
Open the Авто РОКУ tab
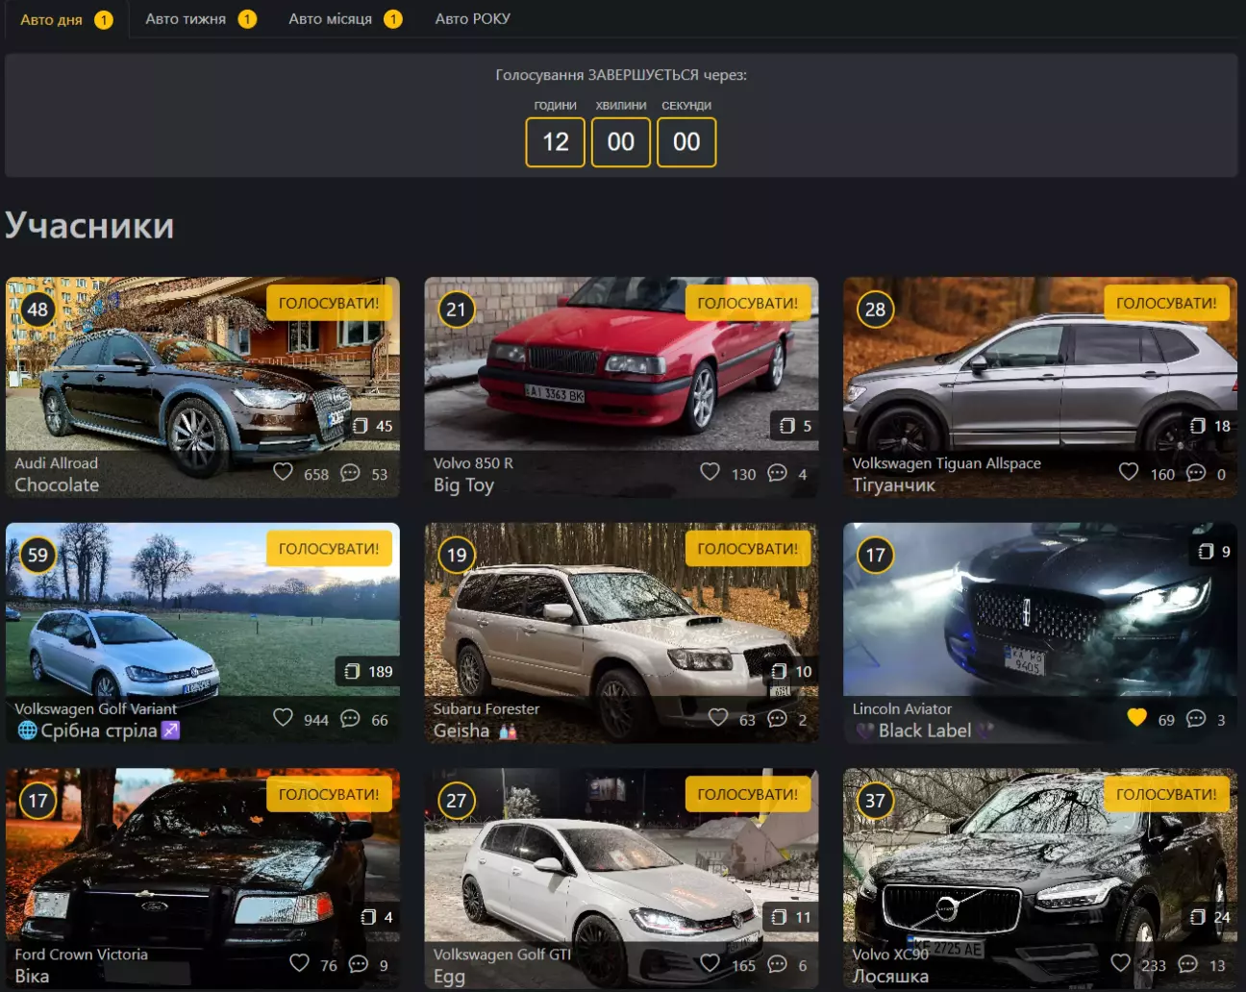472,19
